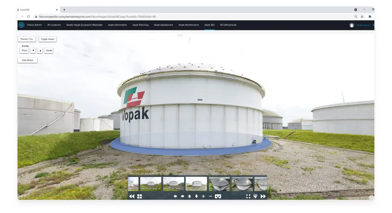Image resolution: width=392 pixels, height=213 pixels.
Task: Open the thumbnail grid view icon
Action: coord(139,197)
